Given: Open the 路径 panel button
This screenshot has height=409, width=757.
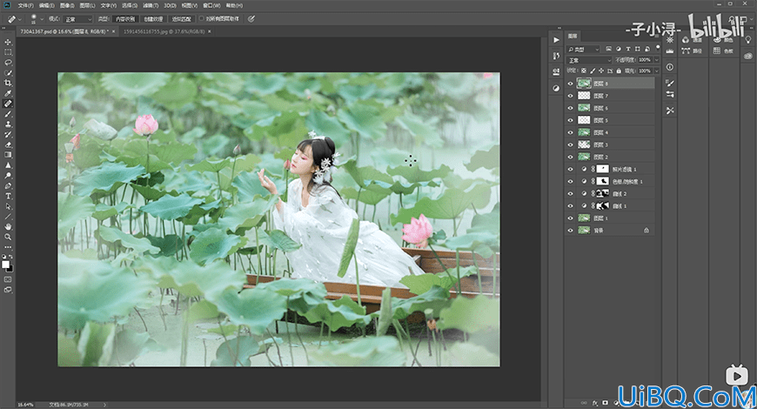Looking at the screenshot, I should 692,50.
